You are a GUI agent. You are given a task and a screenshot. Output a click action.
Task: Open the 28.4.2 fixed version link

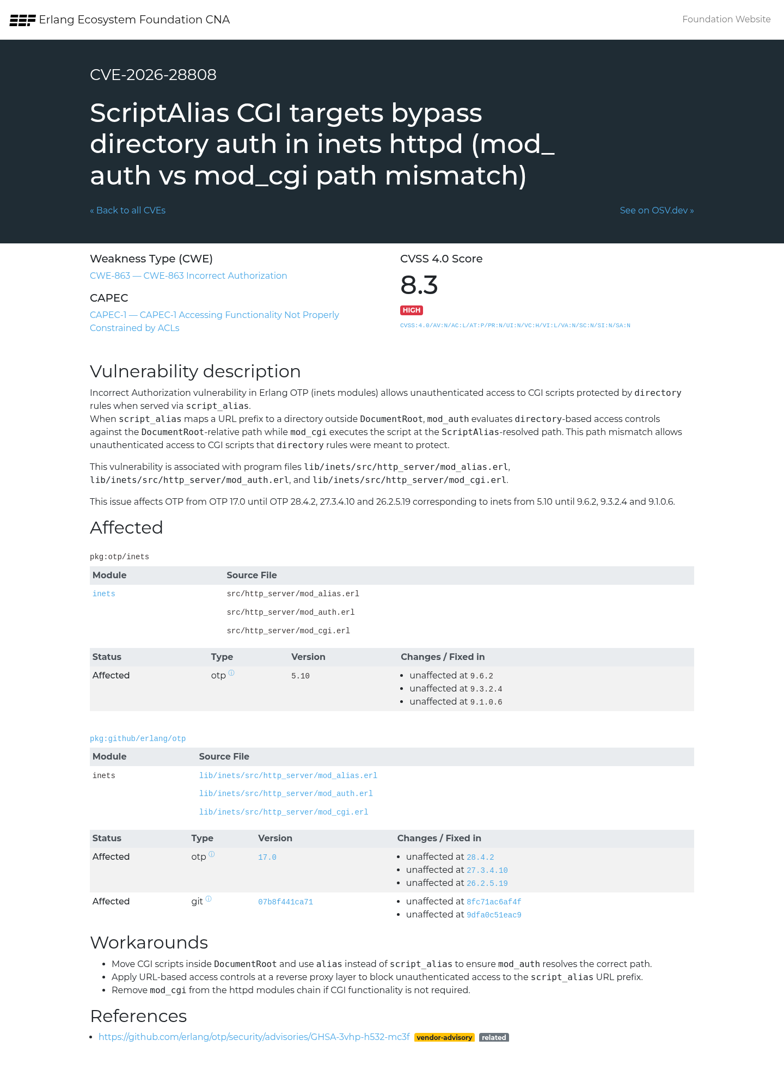coord(480,858)
